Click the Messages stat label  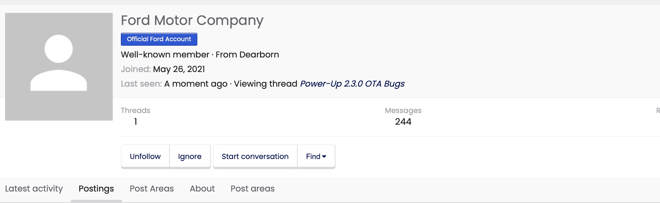pos(403,110)
